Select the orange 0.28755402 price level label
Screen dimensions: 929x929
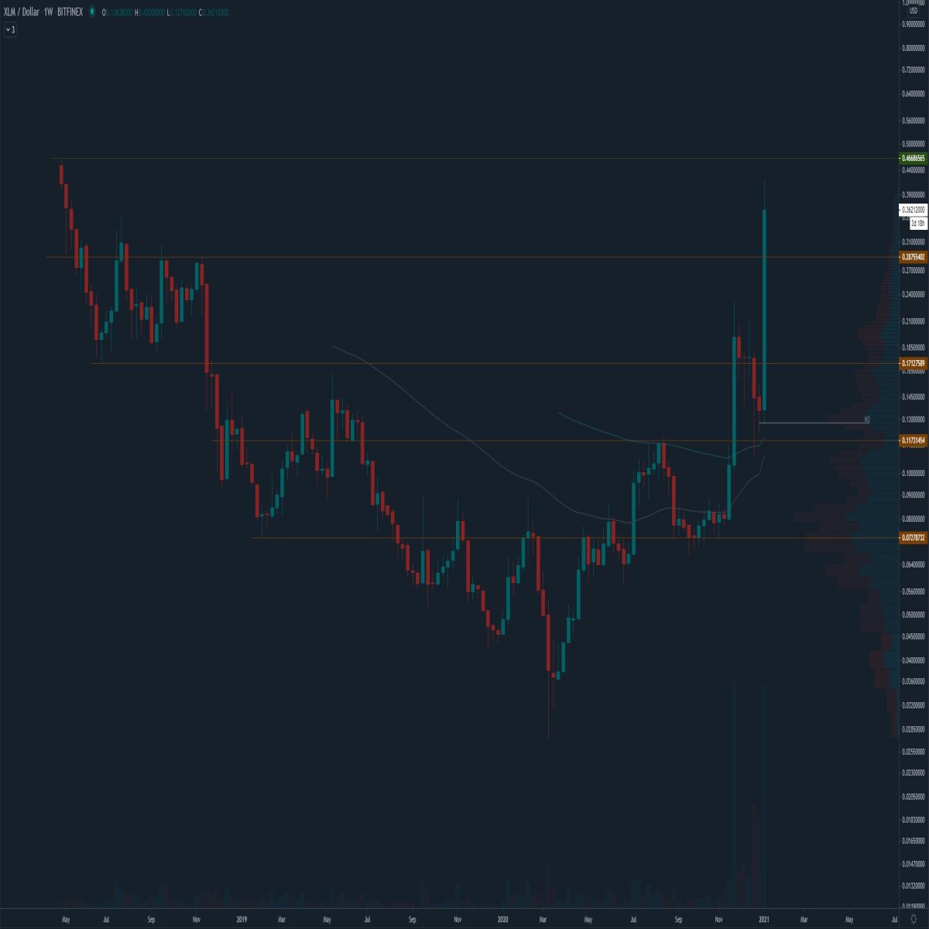coord(914,256)
